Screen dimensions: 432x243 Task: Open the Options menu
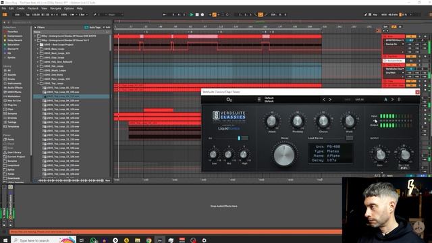[69, 9]
